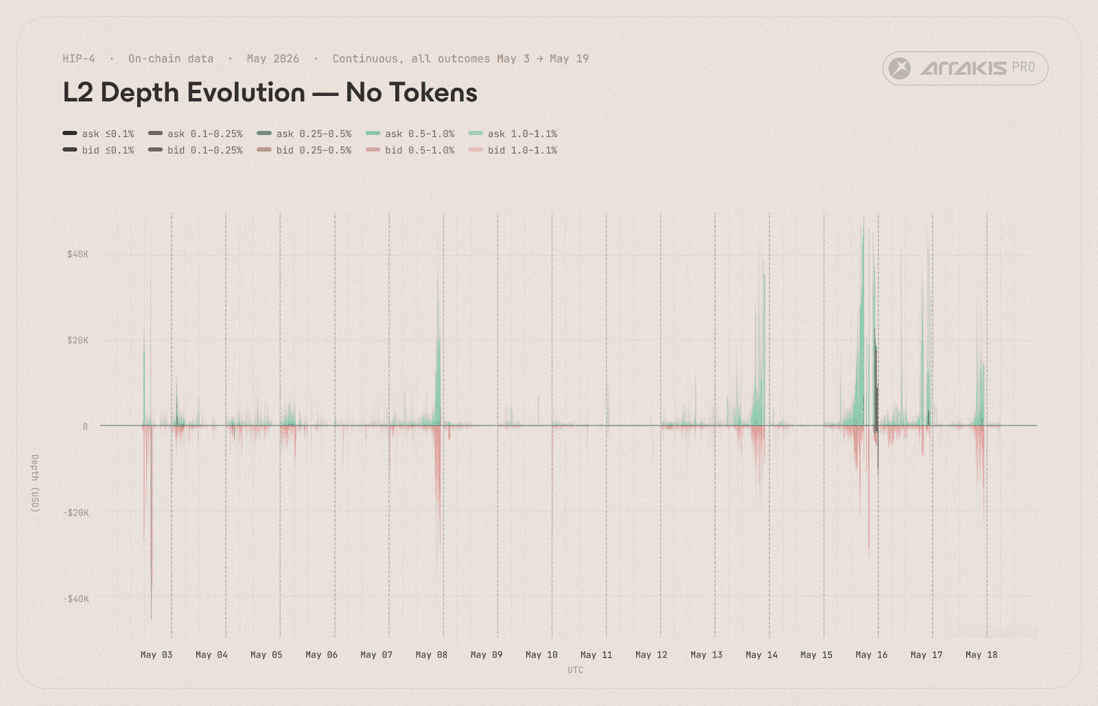Click the 'On-chain data' subtitle text
This screenshot has width=1098, height=706.
[171, 59]
